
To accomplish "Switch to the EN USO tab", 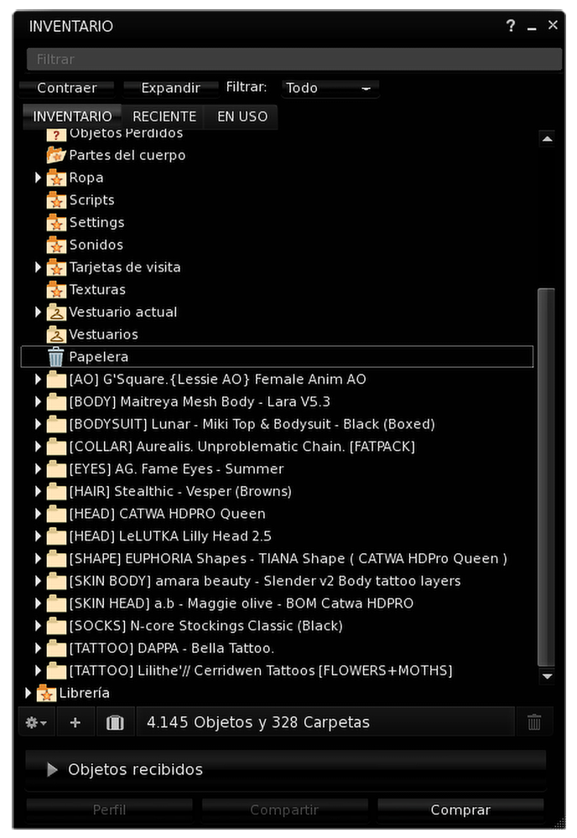I will (x=242, y=117).
